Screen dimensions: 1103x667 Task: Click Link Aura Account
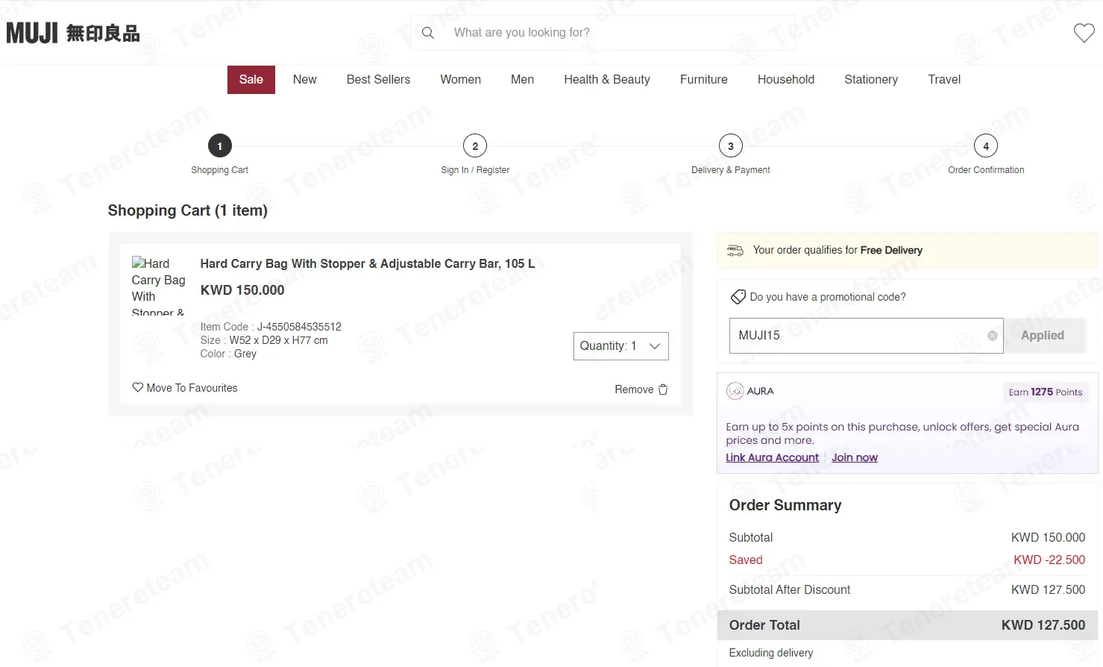click(772, 457)
